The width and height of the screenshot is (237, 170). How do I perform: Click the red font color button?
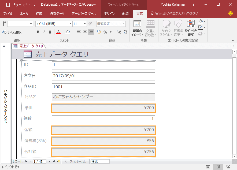coord(58,32)
